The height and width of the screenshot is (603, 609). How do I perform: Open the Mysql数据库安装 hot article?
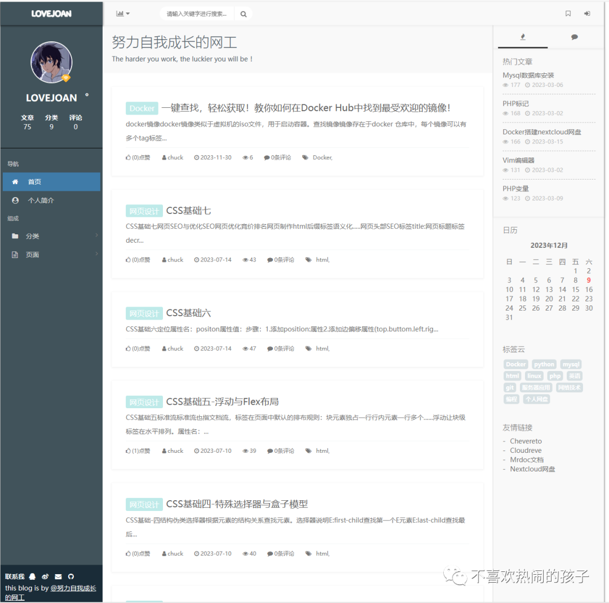click(529, 75)
